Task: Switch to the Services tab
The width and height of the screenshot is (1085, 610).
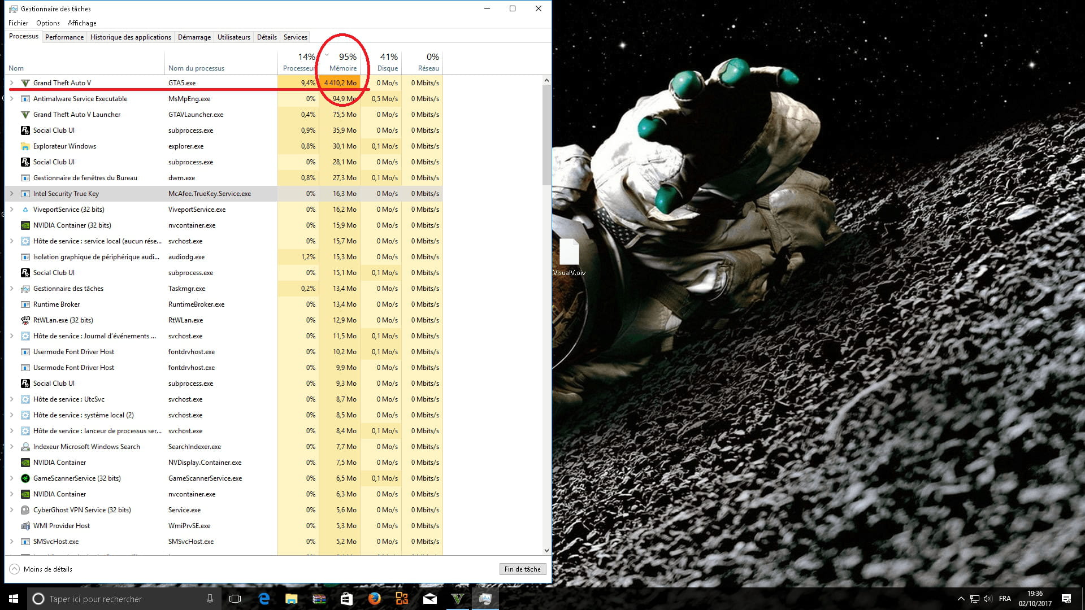Action: [x=296, y=37]
